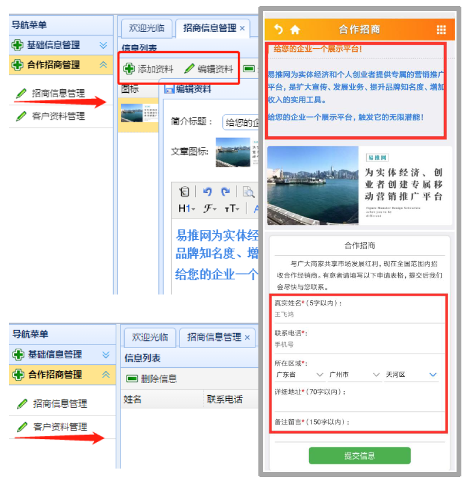The height and width of the screenshot is (483, 471).
Task: Click the 联系电话 phone input field
Action: [358, 344]
